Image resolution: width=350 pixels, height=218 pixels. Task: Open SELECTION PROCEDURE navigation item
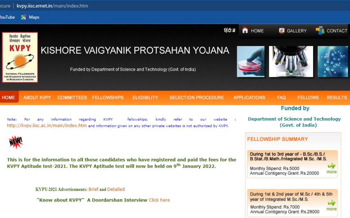point(197,97)
